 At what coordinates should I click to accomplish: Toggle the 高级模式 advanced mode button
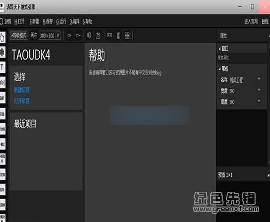pos(19,35)
